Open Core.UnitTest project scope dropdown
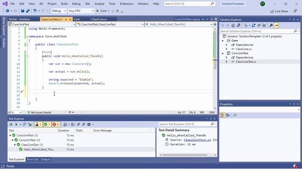Viewport: 302px width, 169px height. point(42,24)
